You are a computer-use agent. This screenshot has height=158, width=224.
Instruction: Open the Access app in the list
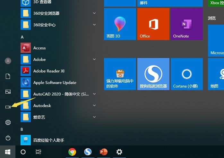59,48
